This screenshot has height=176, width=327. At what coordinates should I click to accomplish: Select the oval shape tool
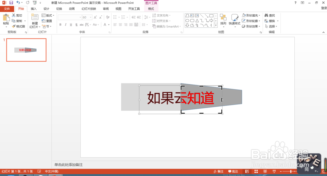coord(187,21)
